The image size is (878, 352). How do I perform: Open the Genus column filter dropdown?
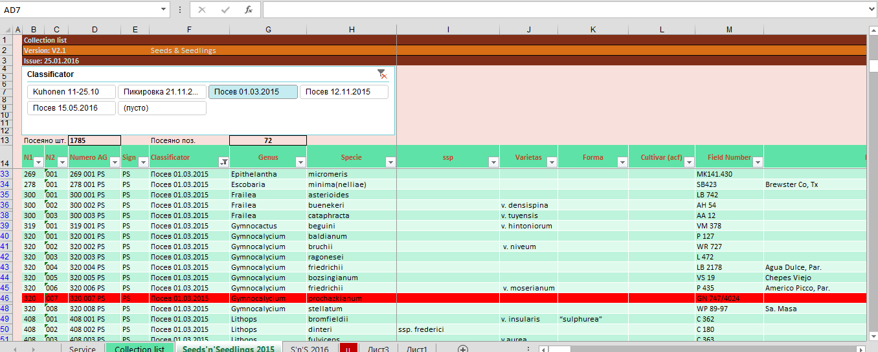point(300,162)
